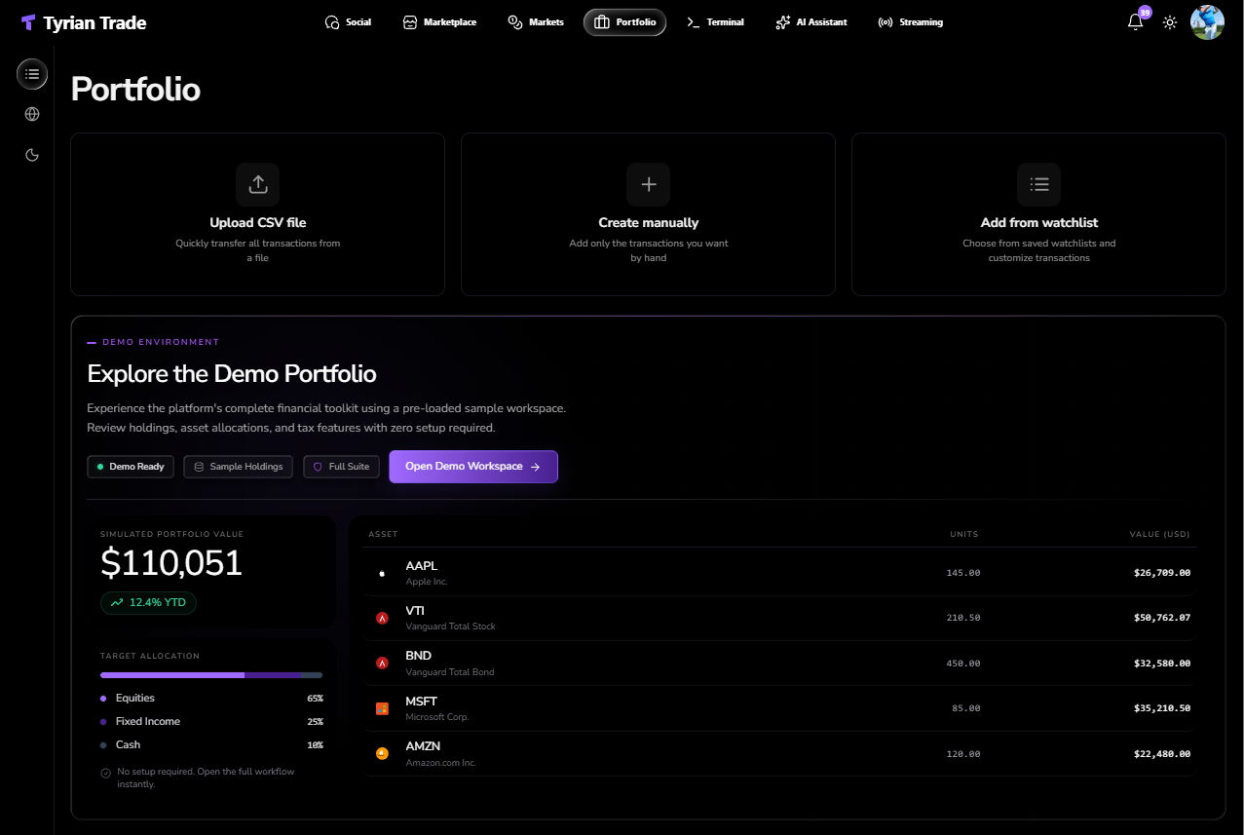Go to the Social tab
Viewport: 1244px width, 835px height.
(x=348, y=22)
